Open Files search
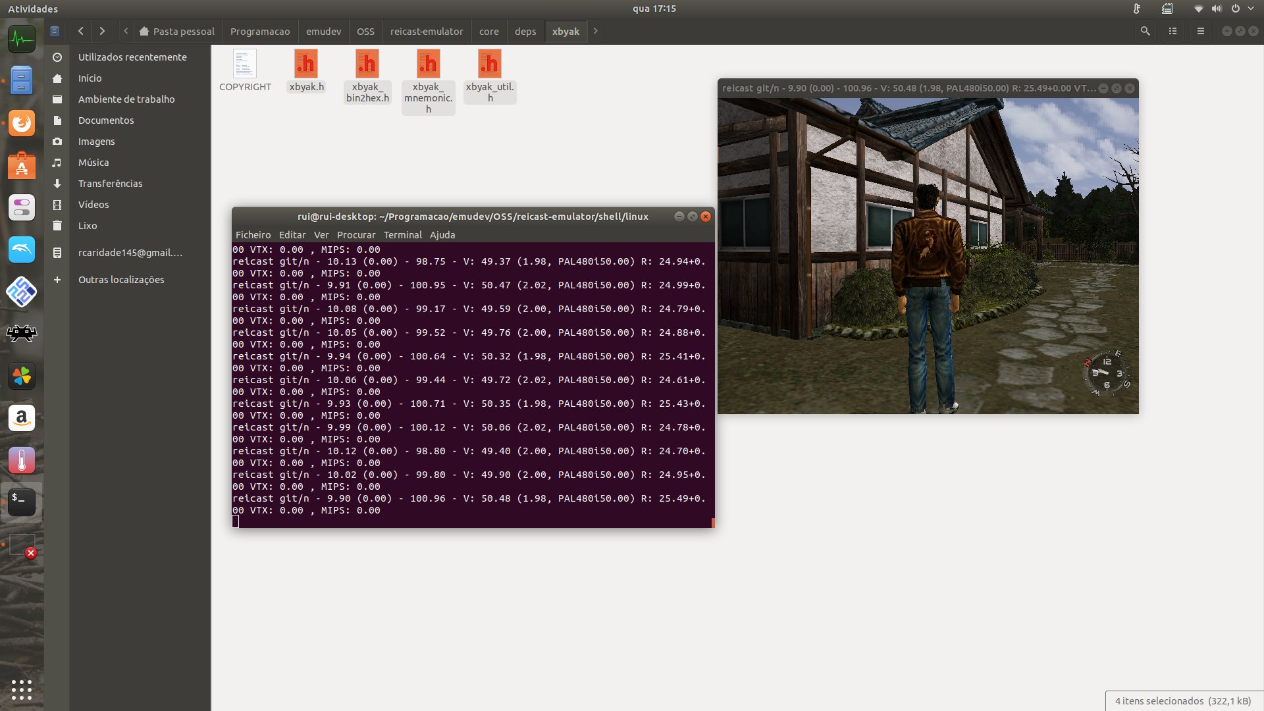Image resolution: width=1264 pixels, height=711 pixels. coord(1145,31)
